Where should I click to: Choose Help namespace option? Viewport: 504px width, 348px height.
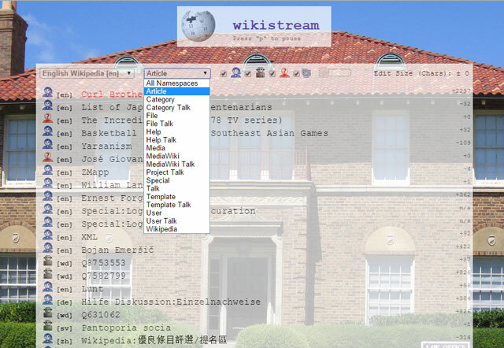coord(176,131)
